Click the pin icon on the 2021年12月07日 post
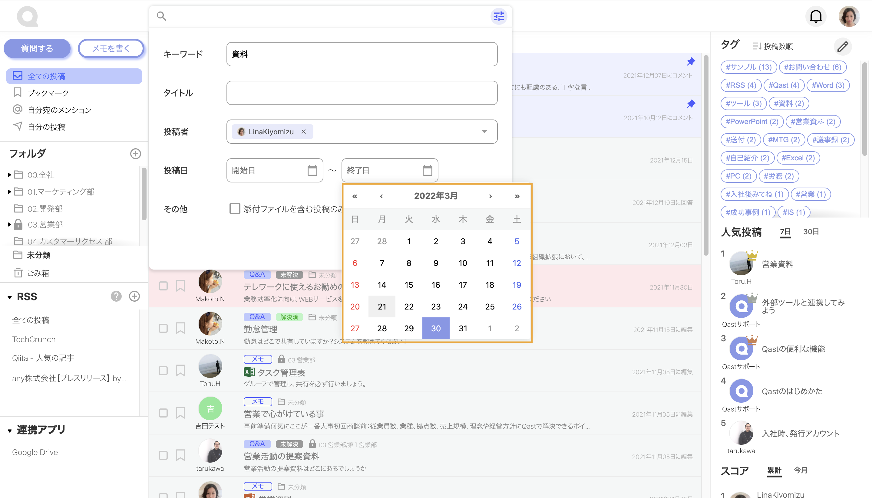Image resolution: width=872 pixels, height=498 pixels. pos(691,61)
